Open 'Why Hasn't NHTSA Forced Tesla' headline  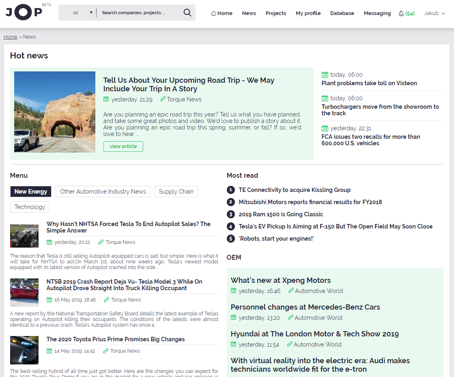tap(128, 227)
